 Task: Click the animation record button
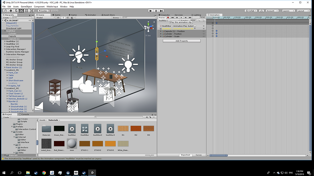(x=168, y=18)
